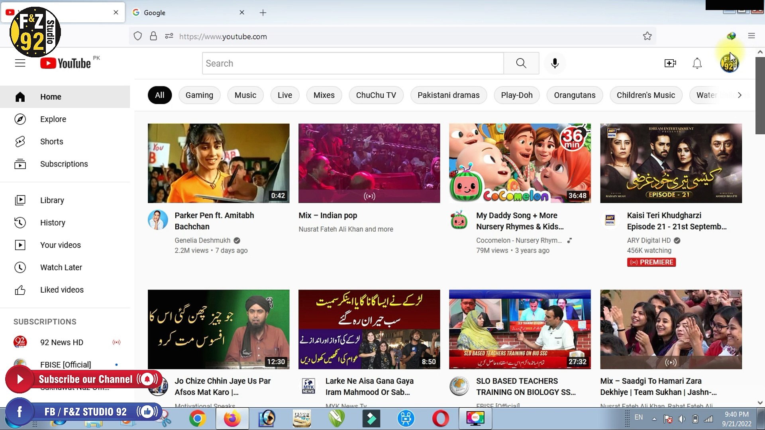Click the YouTube search field
This screenshot has width=765, height=430.
[353, 63]
